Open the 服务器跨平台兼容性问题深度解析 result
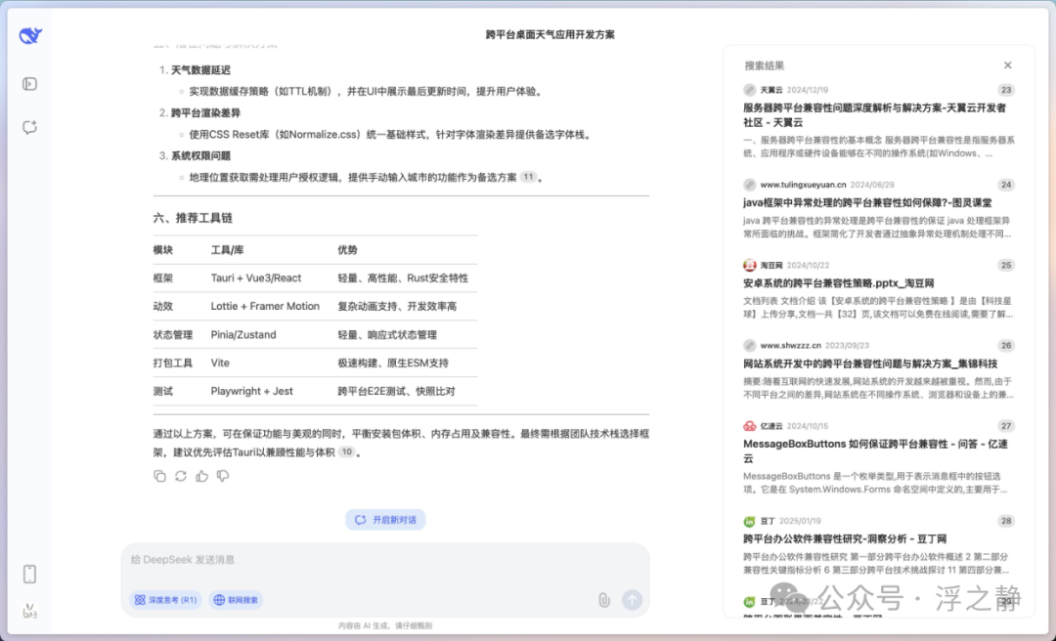This screenshot has height=641, width=1056. pos(875,115)
